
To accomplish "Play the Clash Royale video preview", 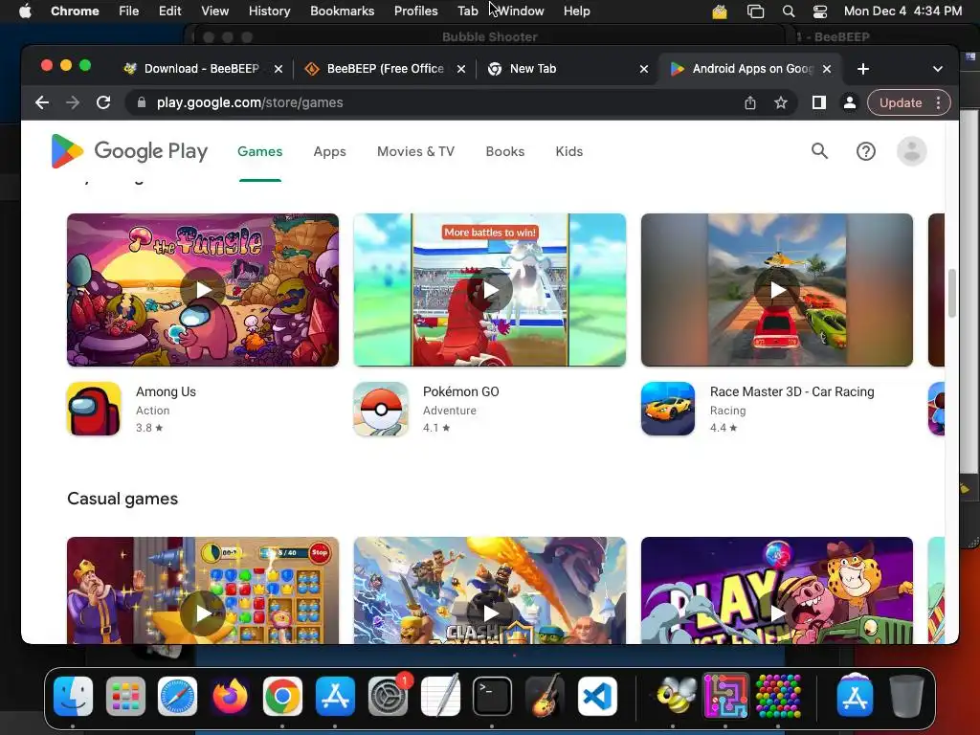I will pyautogui.click(x=490, y=613).
